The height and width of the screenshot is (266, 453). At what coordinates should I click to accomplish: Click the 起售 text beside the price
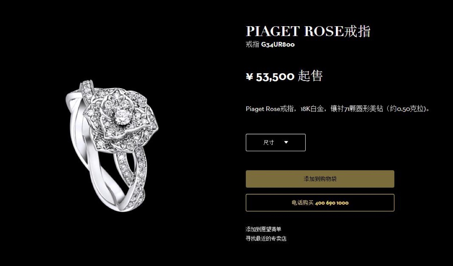pyautogui.click(x=310, y=76)
